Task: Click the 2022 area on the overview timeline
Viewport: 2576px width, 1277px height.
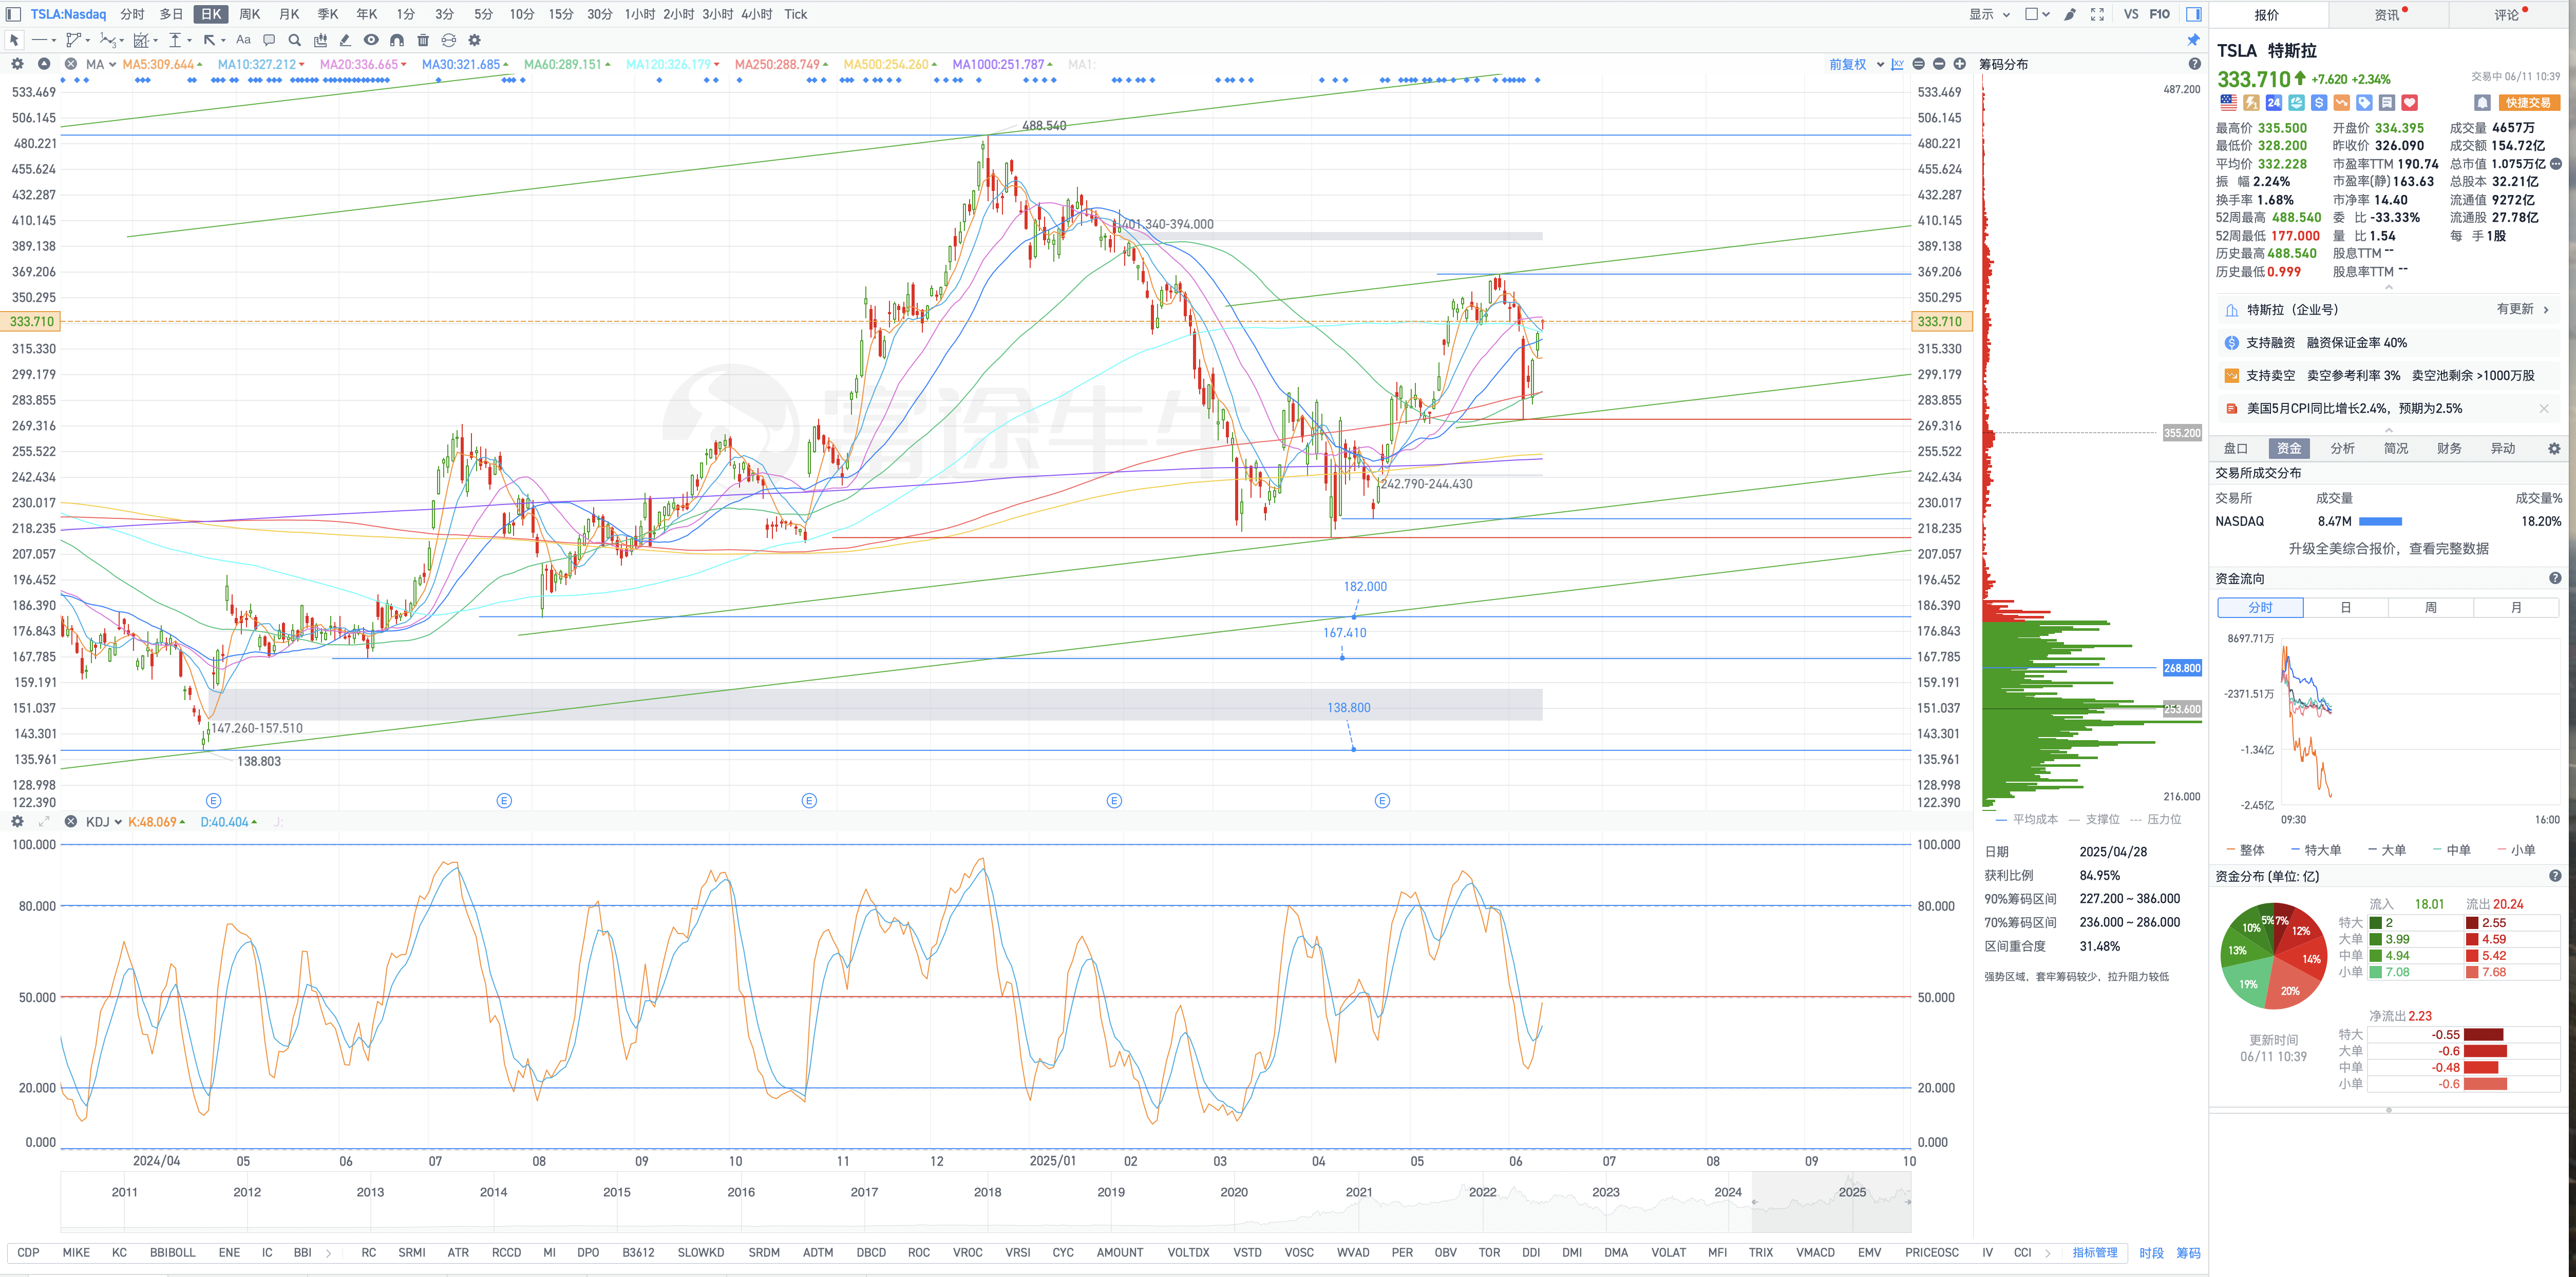Action: 1482,1191
